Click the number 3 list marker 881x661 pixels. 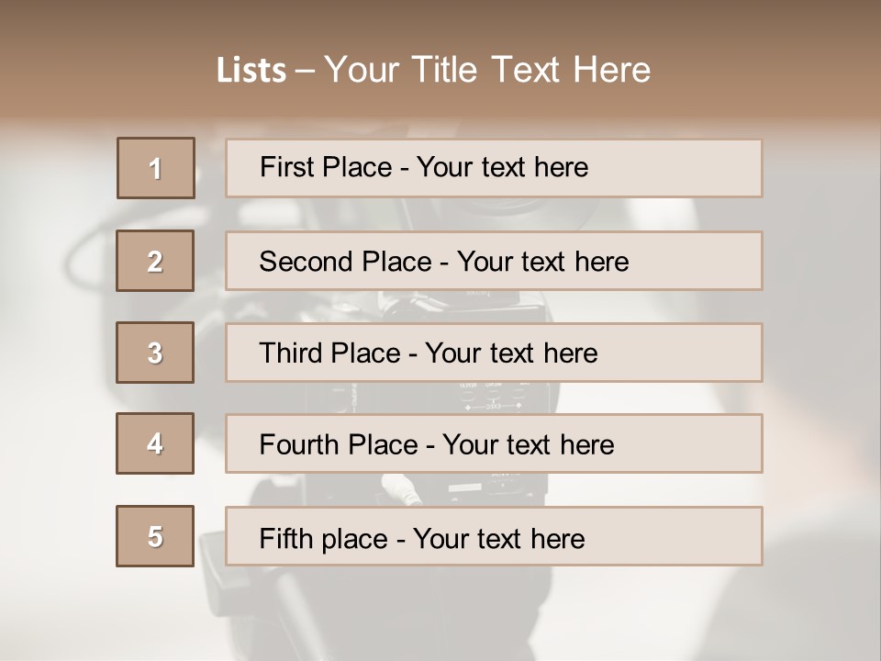[155, 353]
